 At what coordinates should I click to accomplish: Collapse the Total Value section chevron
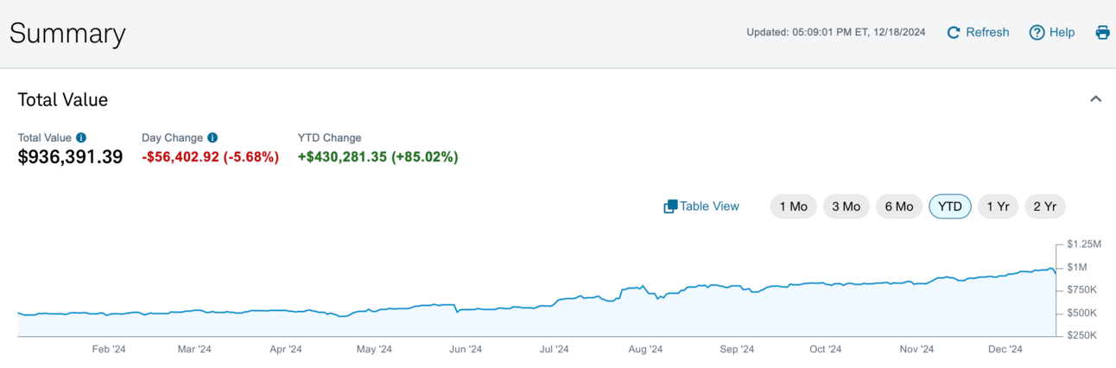1095,99
